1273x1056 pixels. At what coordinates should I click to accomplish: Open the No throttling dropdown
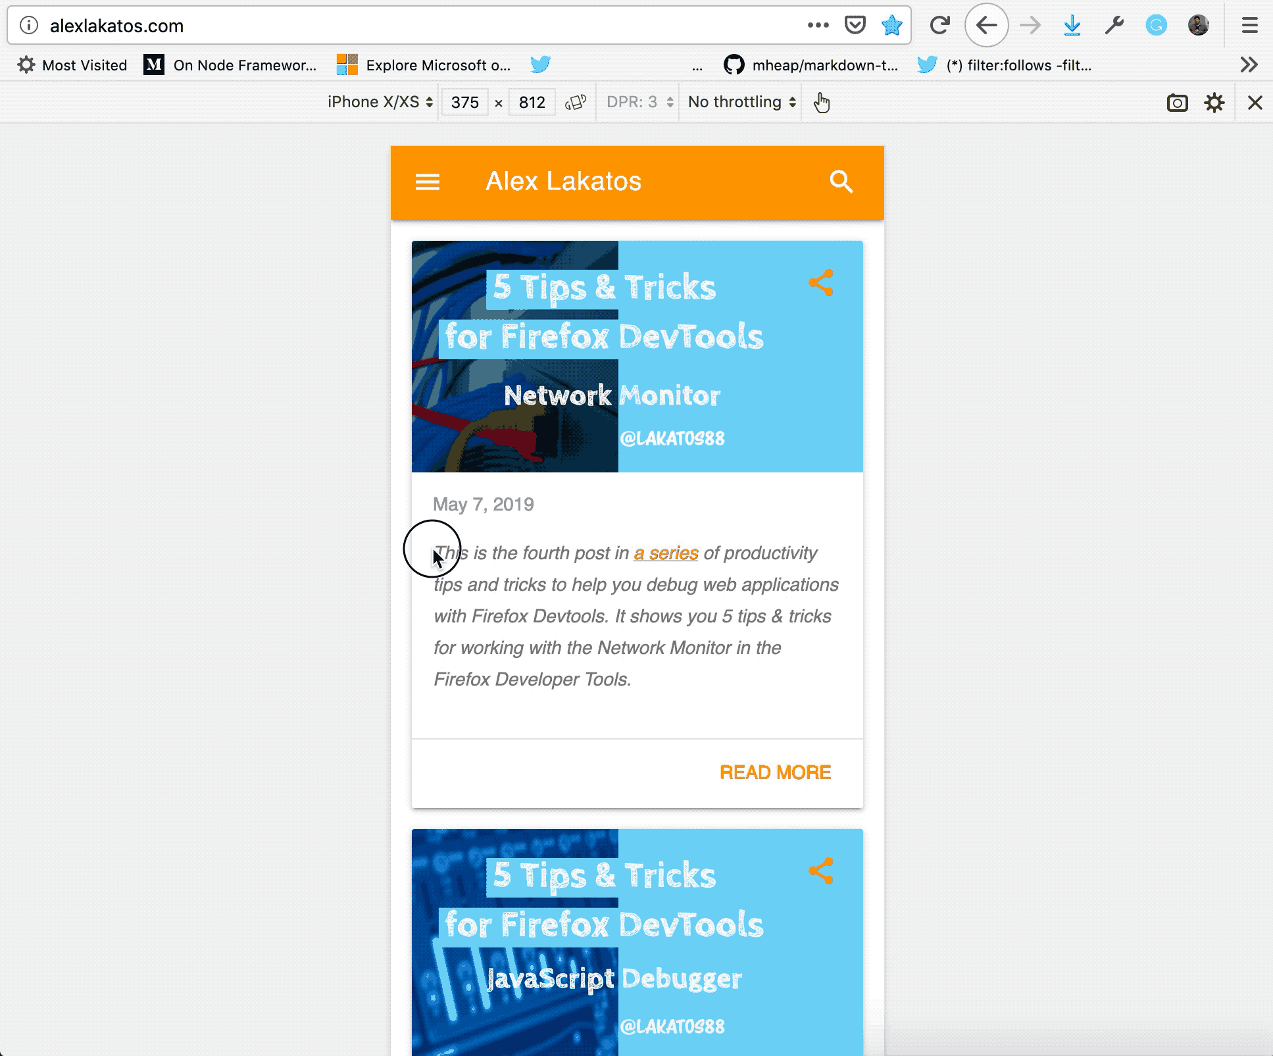[x=741, y=102]
